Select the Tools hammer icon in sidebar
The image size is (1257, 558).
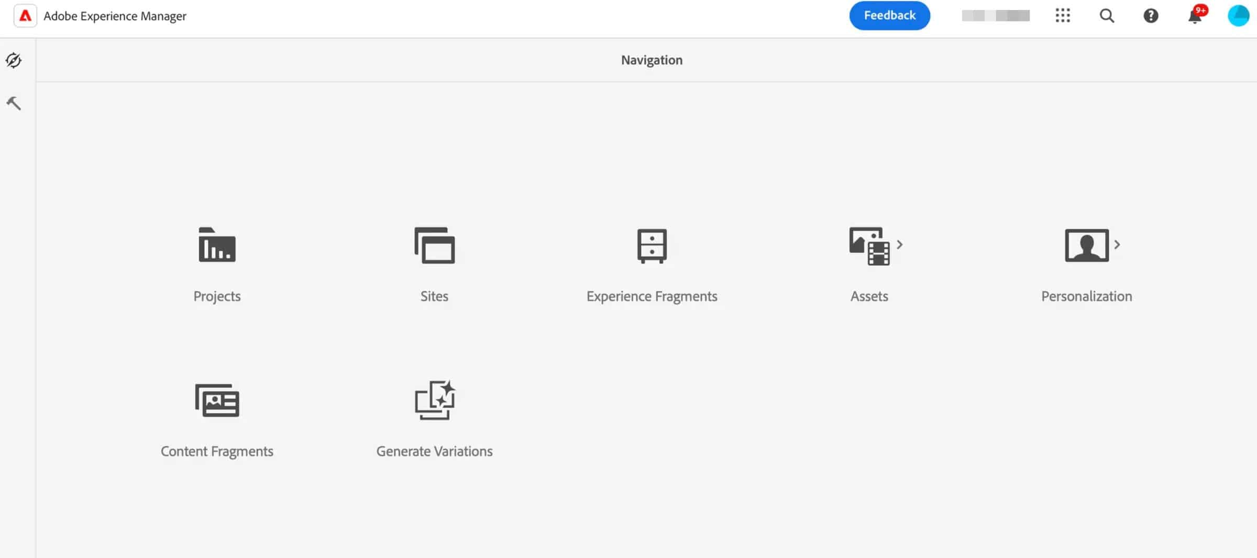click(x=14, y=103)
